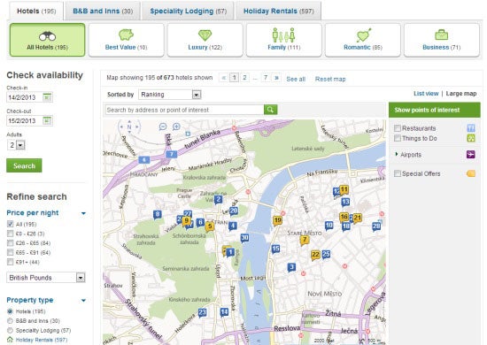Pick the Luxury diamond filter
The width and height of the screenshot is (487, 345).
[x=205, y=40]
